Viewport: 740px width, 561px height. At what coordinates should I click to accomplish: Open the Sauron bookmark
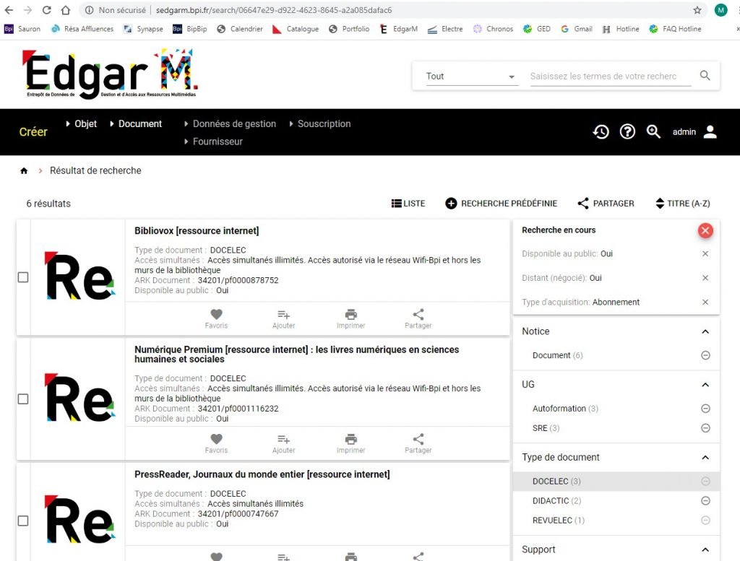(x=22, y=29)
